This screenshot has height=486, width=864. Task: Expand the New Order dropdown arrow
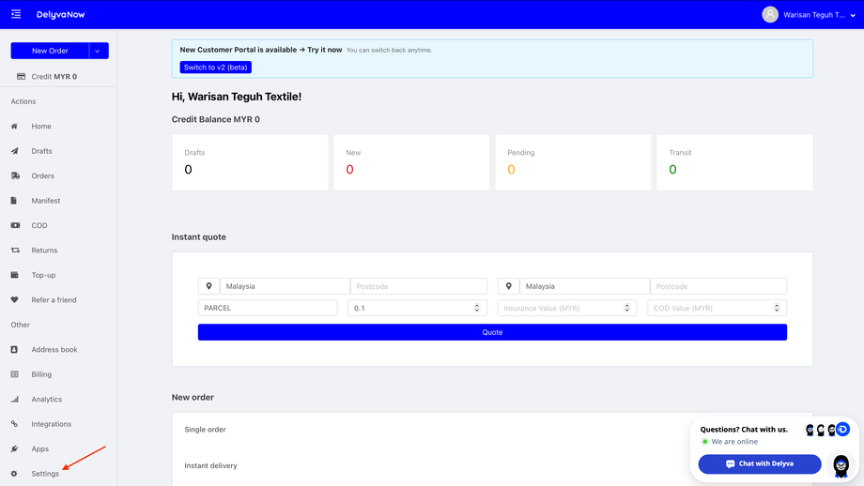pyautogui.click(x=98, y=51)
